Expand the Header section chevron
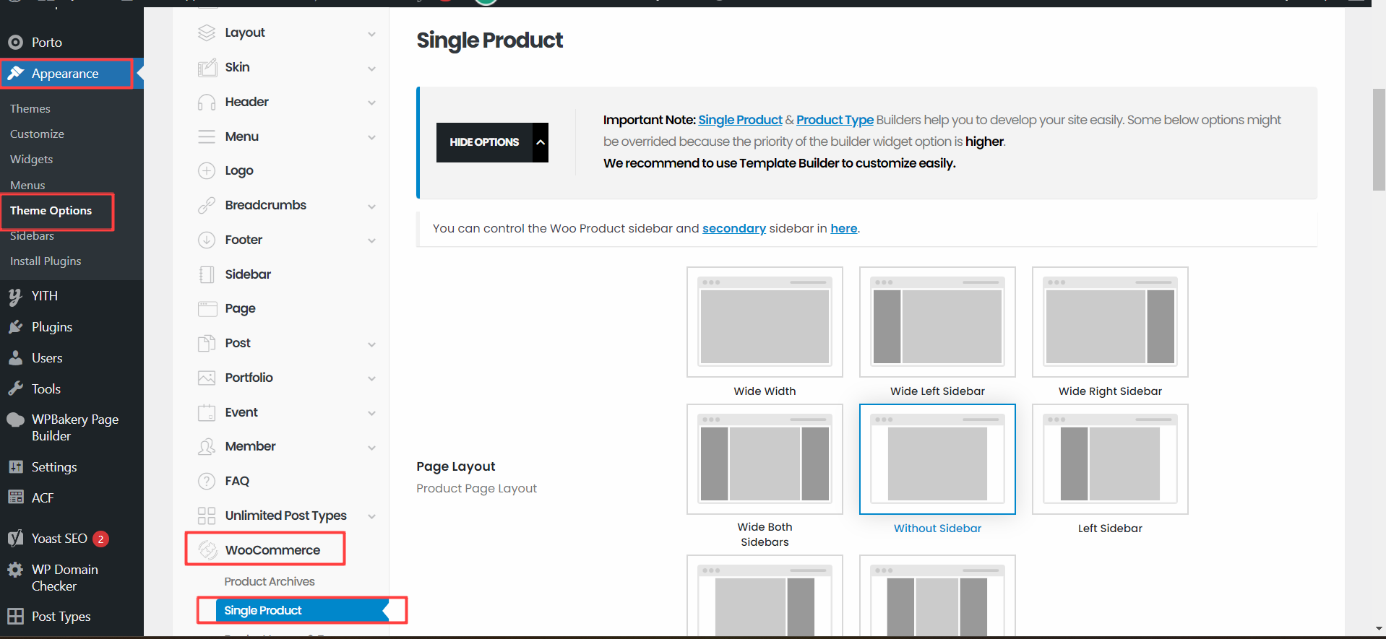 371,103
